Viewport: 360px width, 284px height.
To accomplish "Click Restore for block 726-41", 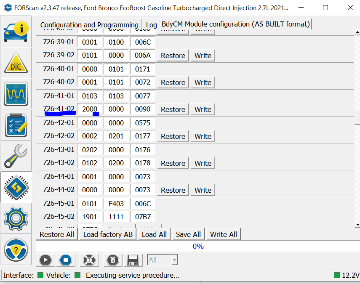I will pos(173,109).
